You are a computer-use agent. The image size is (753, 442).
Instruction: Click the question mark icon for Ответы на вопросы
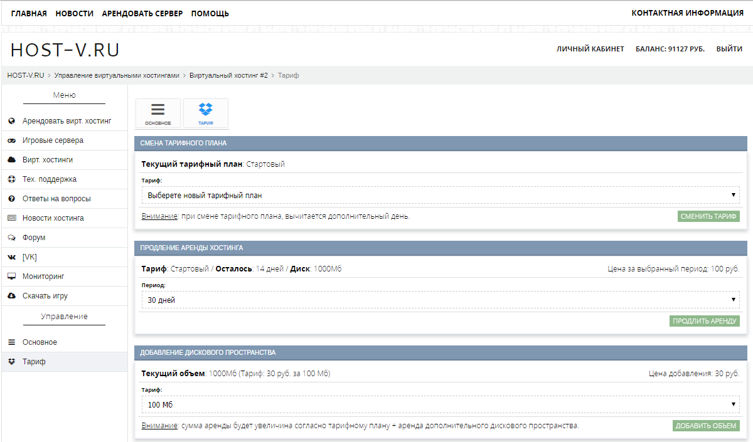(x=11, y=199)
